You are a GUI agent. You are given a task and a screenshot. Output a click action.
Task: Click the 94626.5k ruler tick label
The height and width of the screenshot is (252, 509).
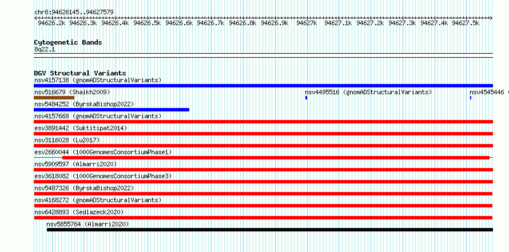pos(148,23)
